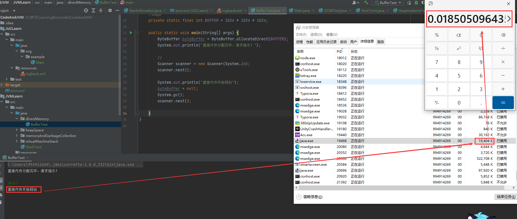Click the calculator plus/minus sign key
517x219 pixels.
tap(437, 103)
